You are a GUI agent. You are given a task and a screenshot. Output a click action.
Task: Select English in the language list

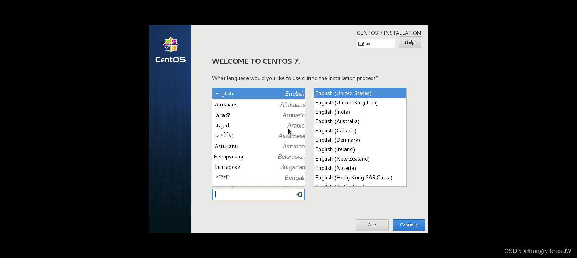[259, 94]
